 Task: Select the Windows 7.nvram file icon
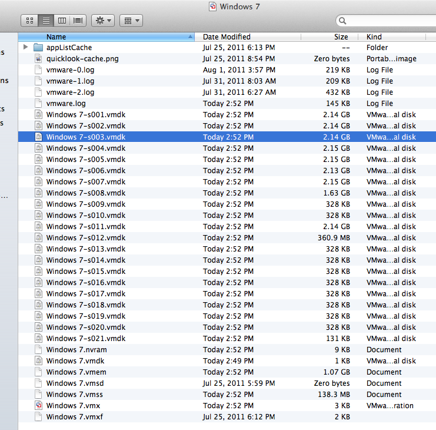(38, 349)
